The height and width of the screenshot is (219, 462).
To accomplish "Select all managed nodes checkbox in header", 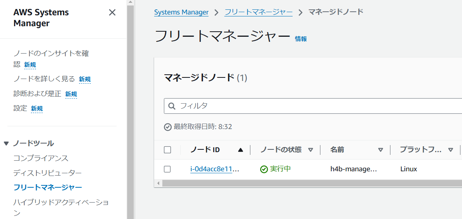I will (167, 150).
